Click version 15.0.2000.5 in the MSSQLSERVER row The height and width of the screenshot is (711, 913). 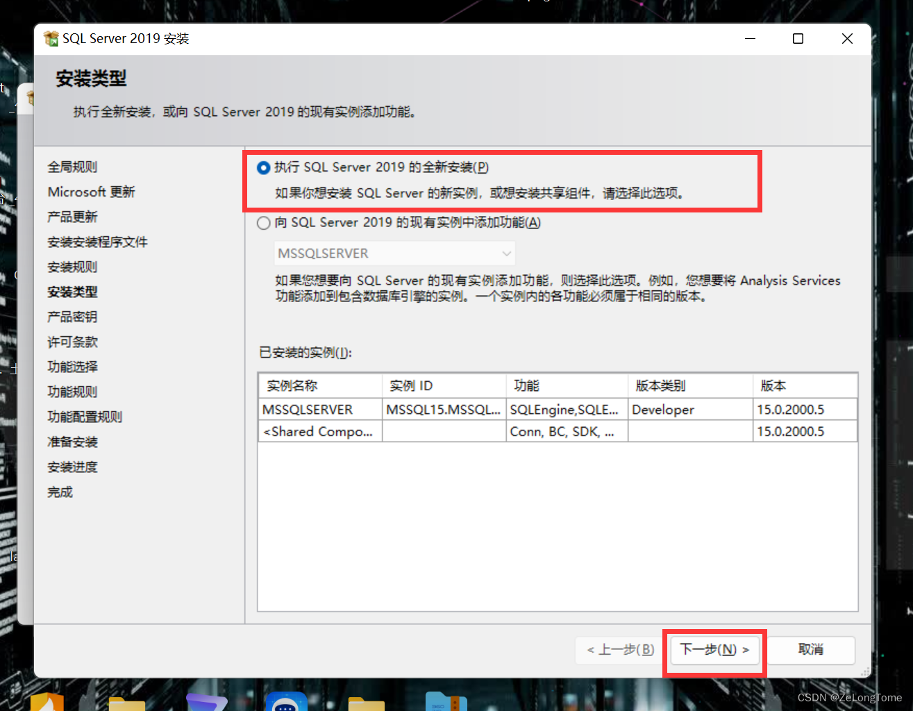(805, 410)
